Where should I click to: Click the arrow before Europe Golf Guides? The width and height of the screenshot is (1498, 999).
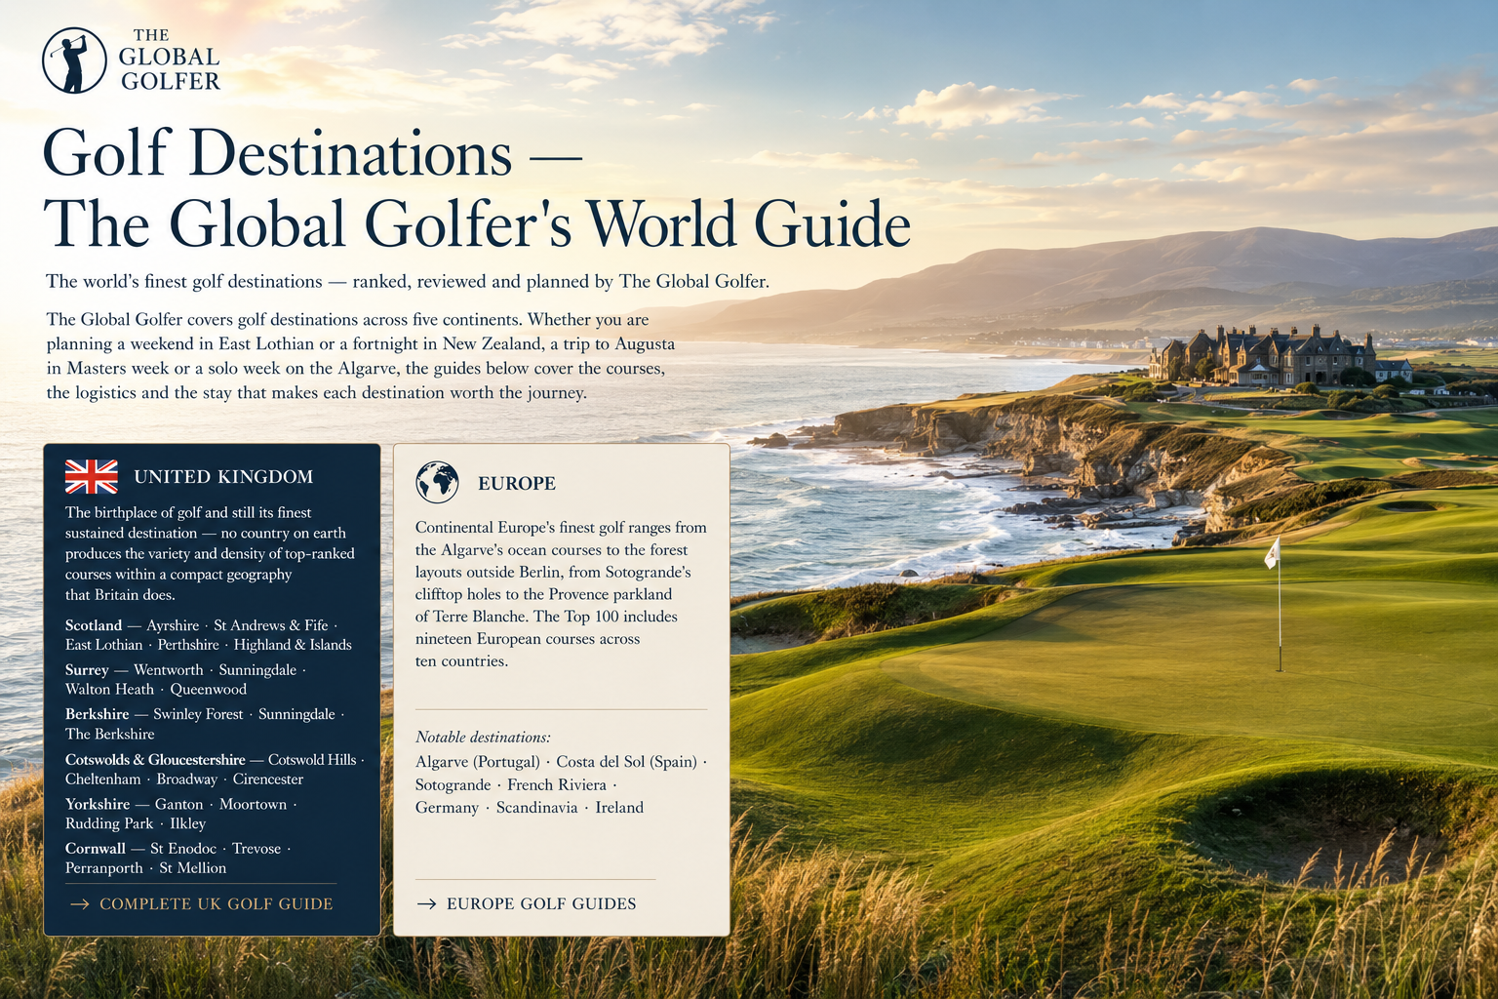[426, 904]
